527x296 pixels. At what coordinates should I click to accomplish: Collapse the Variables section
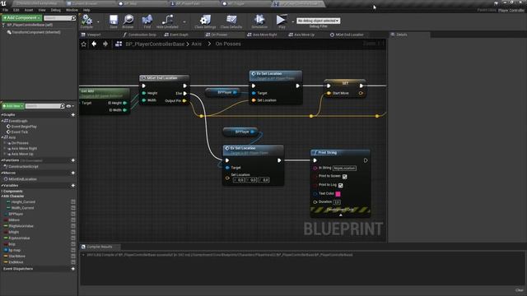point(2,185)
